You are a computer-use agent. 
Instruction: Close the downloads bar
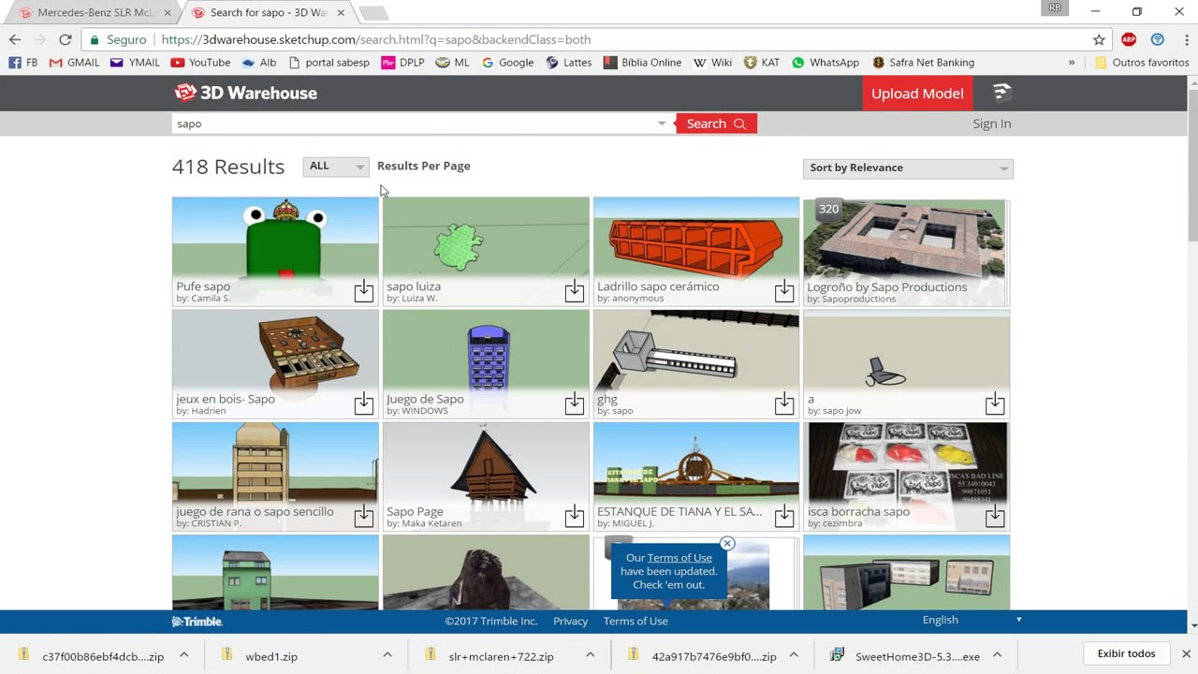1186,653
